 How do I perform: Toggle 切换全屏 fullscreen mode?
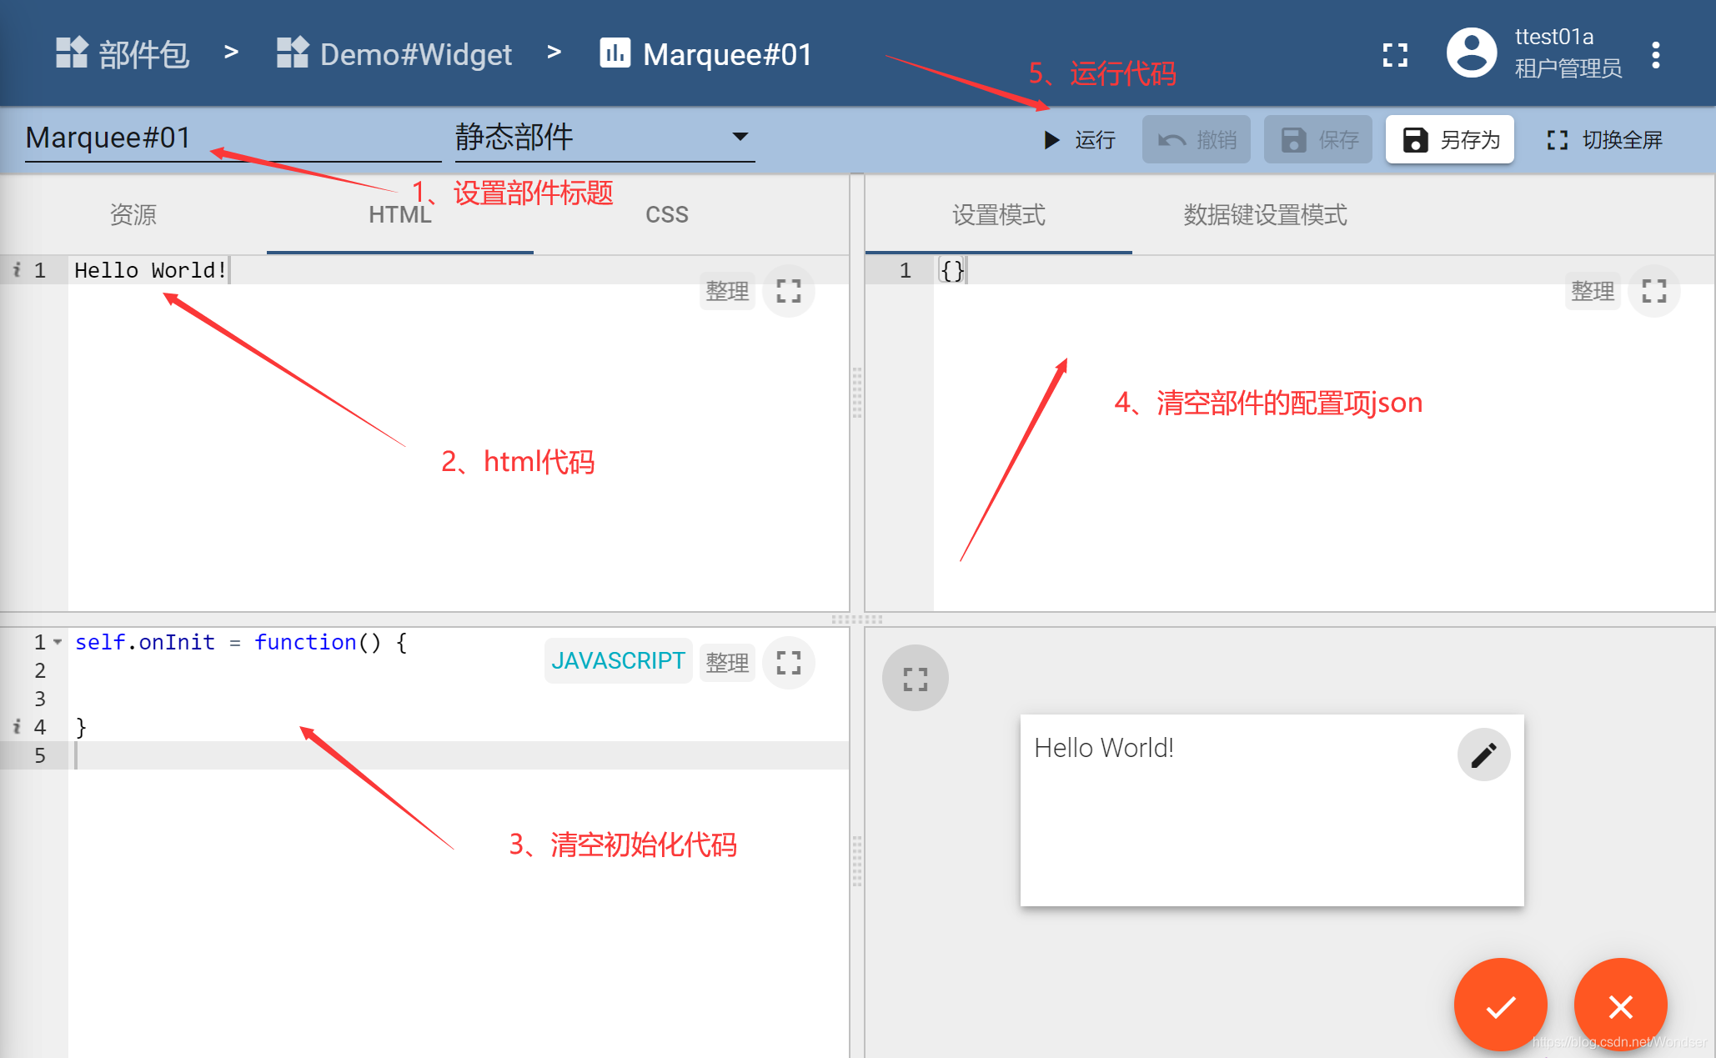tap(1604, 140)
